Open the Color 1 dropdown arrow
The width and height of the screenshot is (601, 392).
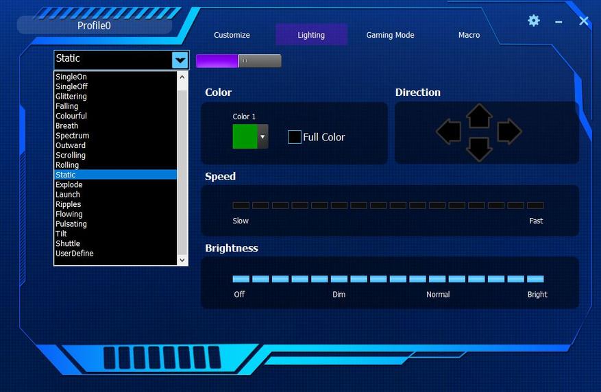pyautogui.click(x=262, y=136)
